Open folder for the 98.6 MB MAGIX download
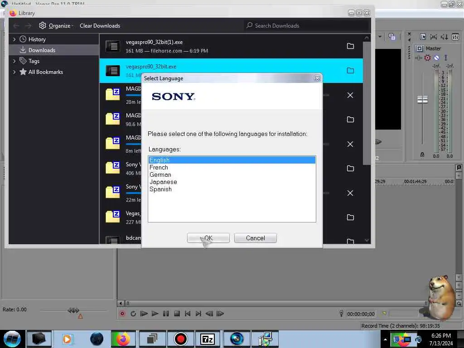This screenshot has height=348, width=464. point(350,119)
